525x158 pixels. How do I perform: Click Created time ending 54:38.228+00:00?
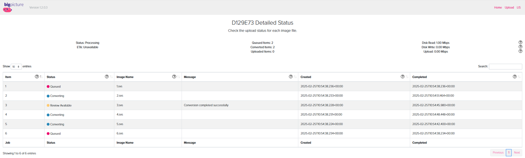pos(322,105)
